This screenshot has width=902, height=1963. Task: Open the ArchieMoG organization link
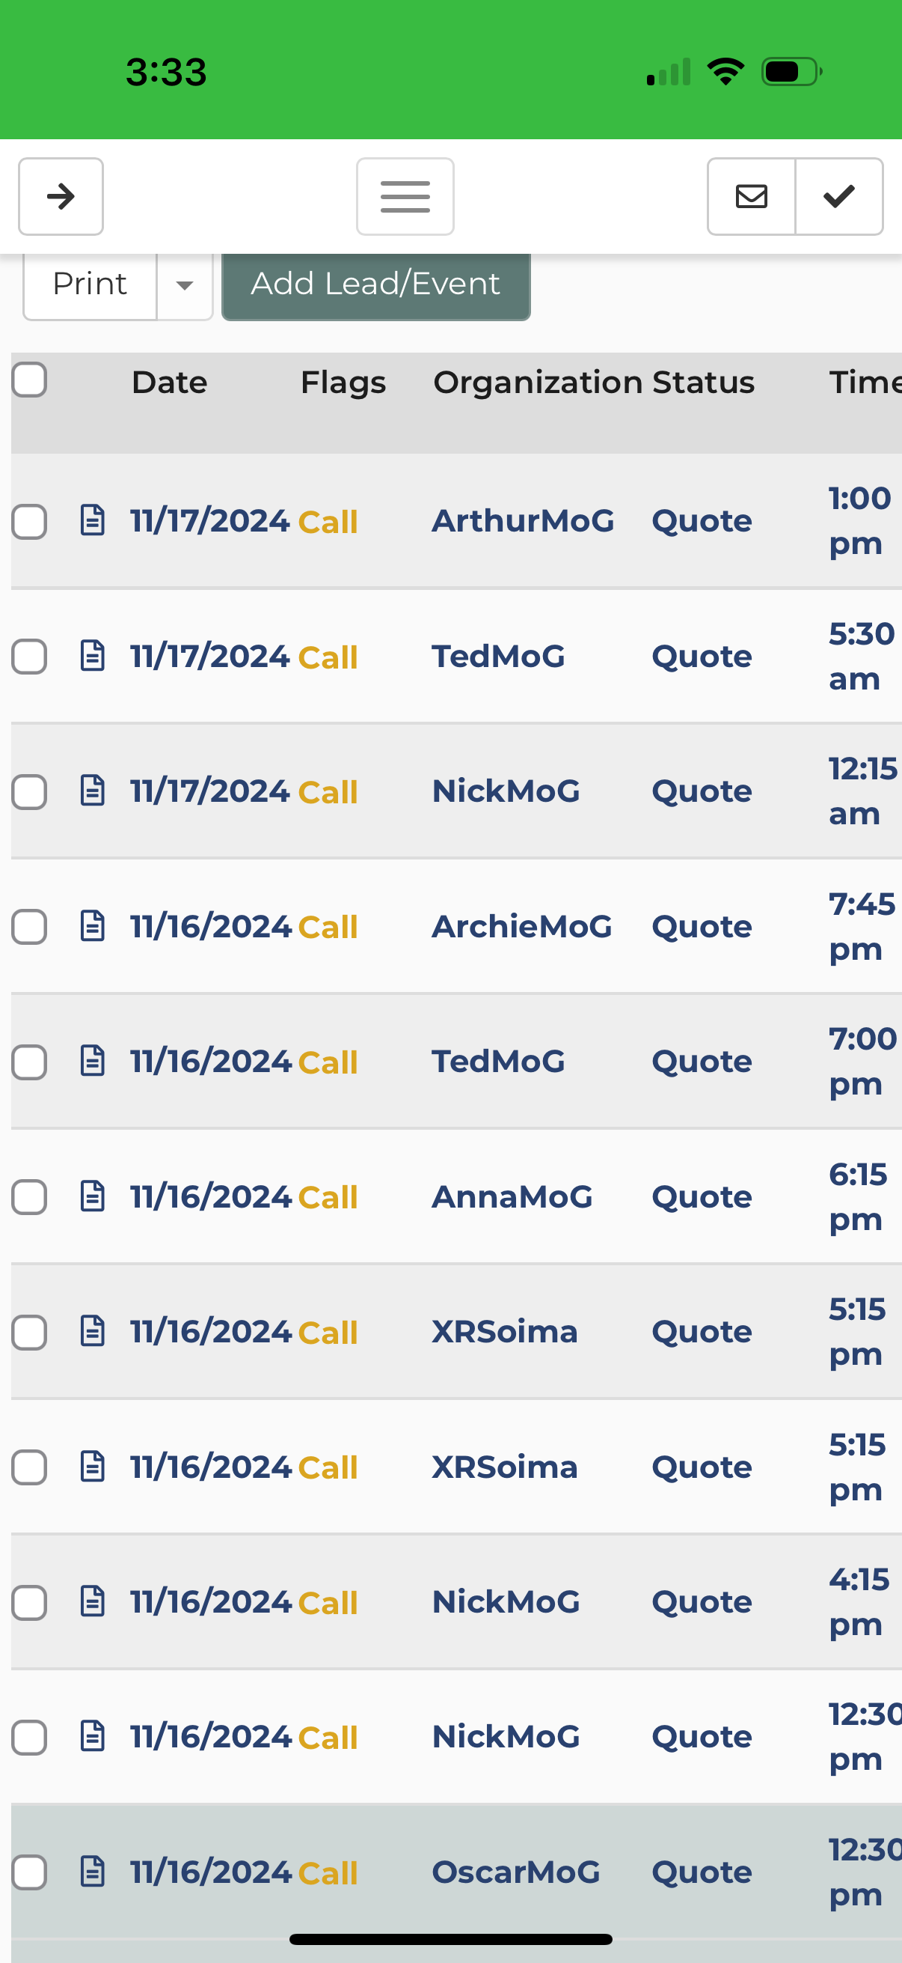pyautogui.click(x=521, y=927)
